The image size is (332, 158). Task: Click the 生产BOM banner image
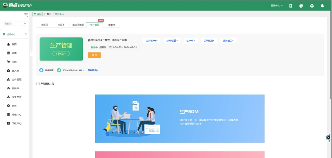point(180,118)
